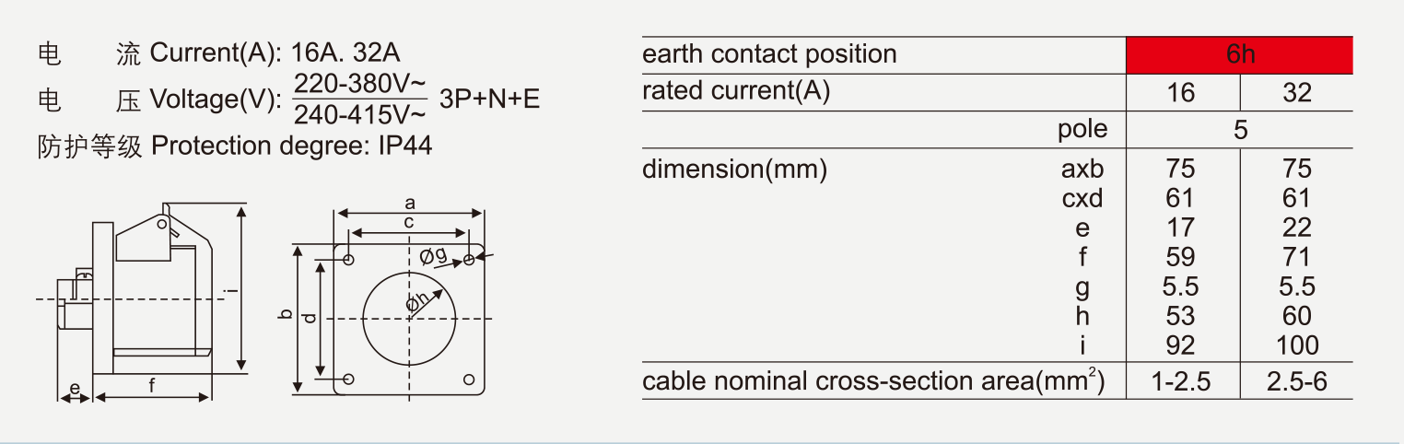This screenshot has height=444, width=1404.
Task: Click the pole value 5
Action: point(1240,130)
